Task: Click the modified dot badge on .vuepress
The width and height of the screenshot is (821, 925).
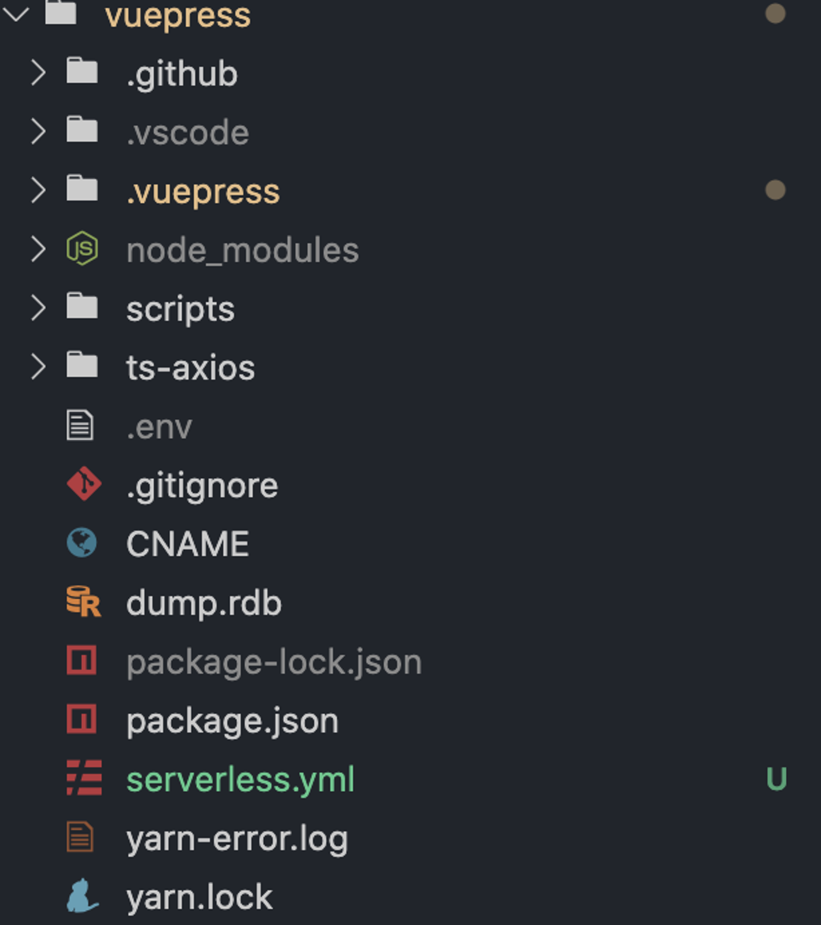Action: pyautogui.click(x=776, y=190)
